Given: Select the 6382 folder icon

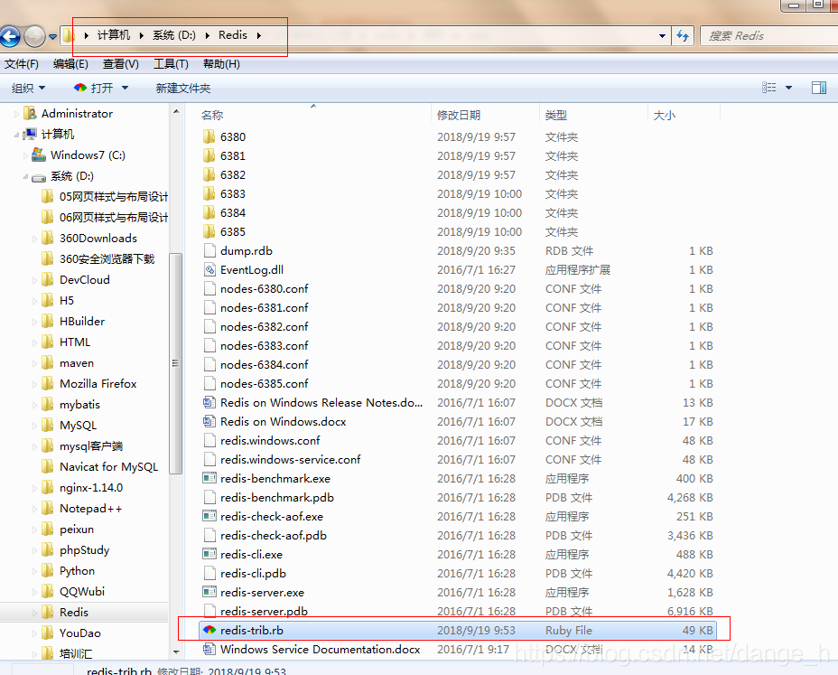Looking at the screenshot, I should click(x=209, y=174).
